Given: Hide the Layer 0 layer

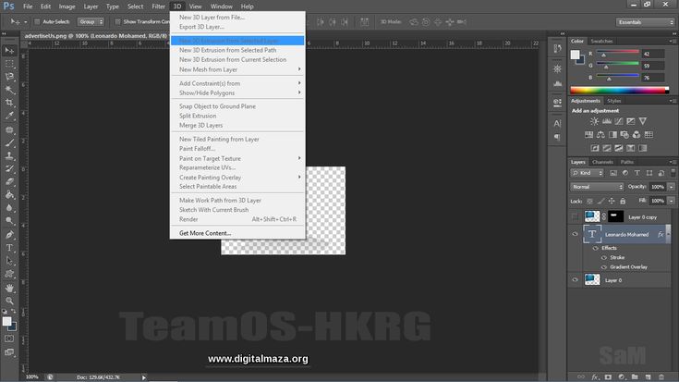Looking at the screenshot, I should [575, 280].
